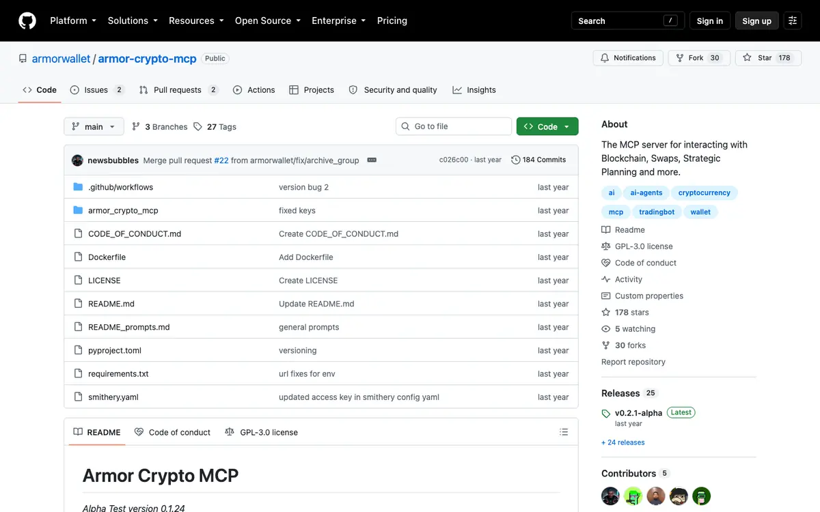Open the Pull requests tab

(x=178, y=90)
